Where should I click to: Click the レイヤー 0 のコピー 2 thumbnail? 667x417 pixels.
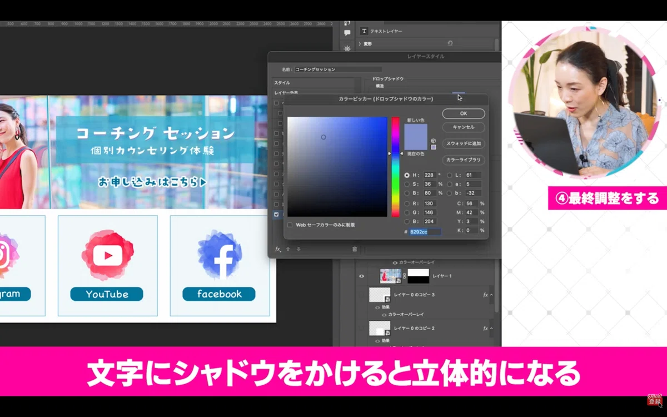[380, 329]
